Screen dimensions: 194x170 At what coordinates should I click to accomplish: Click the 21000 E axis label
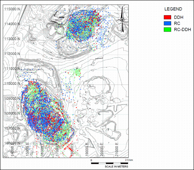(117, 149)
